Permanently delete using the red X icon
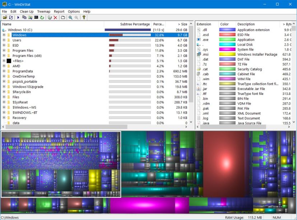The image size is (297, 220). [x=55, y=18]
